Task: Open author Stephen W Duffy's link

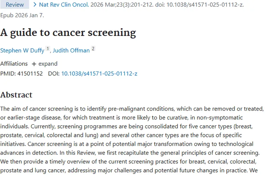Action: [x=22, y=50]
